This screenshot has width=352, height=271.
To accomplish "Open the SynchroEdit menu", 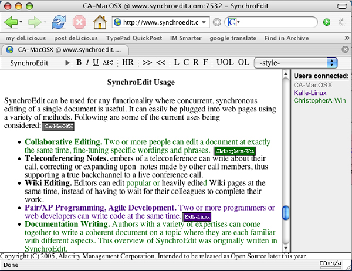I will 29,63.
